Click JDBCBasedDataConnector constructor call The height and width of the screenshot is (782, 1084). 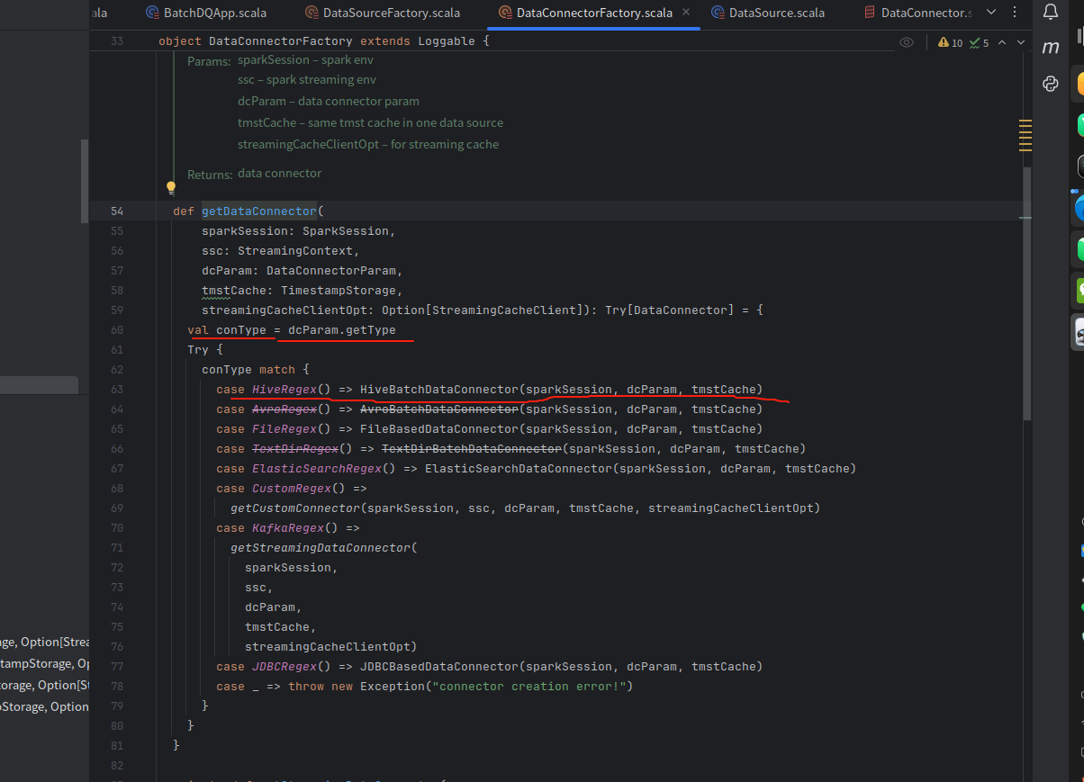[x=439, y=667]
